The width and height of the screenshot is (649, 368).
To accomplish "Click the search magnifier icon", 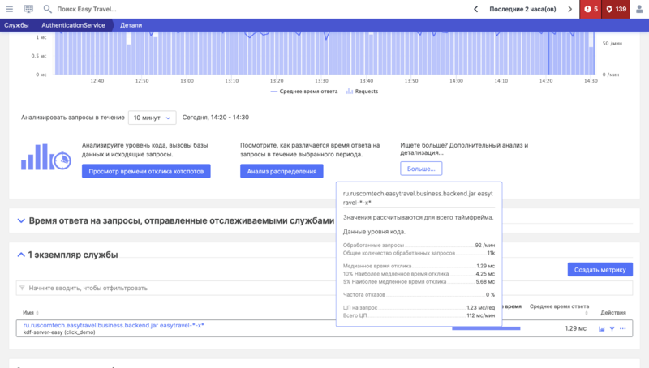I will [48, 9].
